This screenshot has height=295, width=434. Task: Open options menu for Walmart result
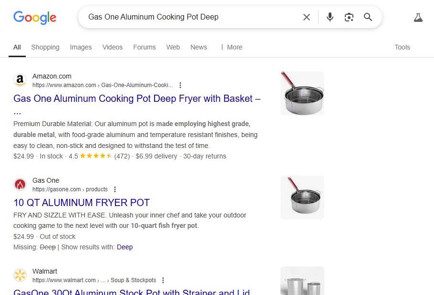[x=163, y=280]
